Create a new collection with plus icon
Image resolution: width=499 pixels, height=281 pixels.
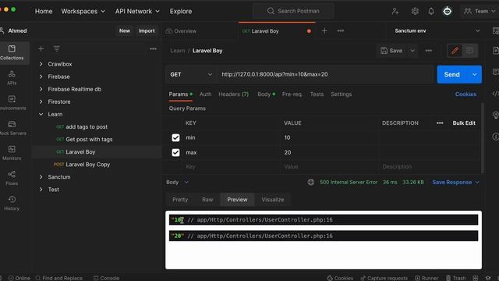point(41,48)
